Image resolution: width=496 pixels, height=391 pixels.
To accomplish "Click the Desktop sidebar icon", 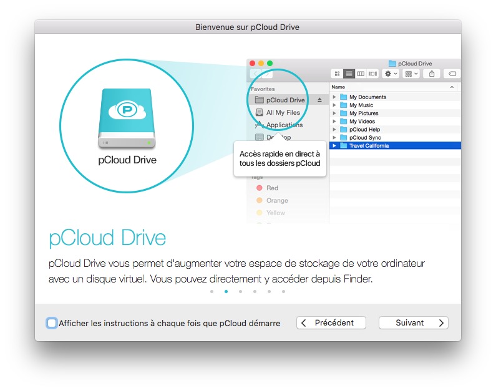I will tap(260, 137).
